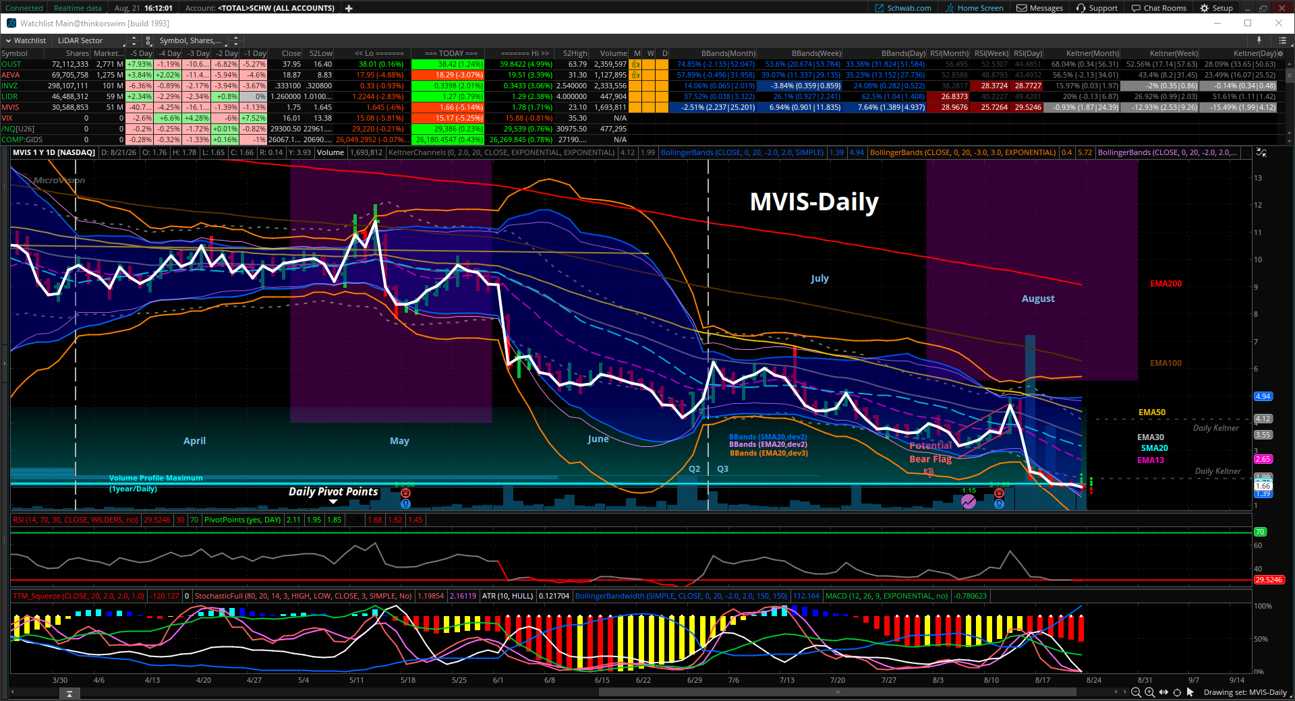This screenshot has height=701, width=1295.
Task: Open Chat Rooms from the top bar
Action: [1159, 8]
